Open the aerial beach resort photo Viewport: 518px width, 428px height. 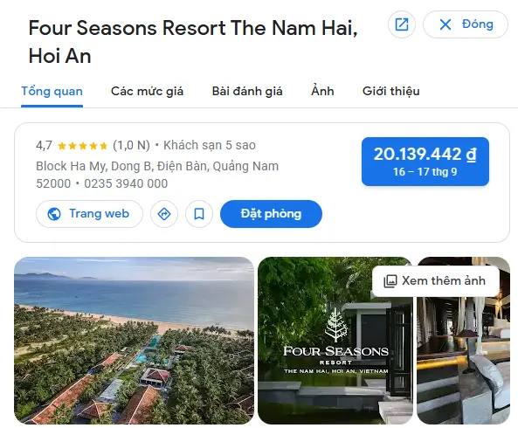point(134,341)
